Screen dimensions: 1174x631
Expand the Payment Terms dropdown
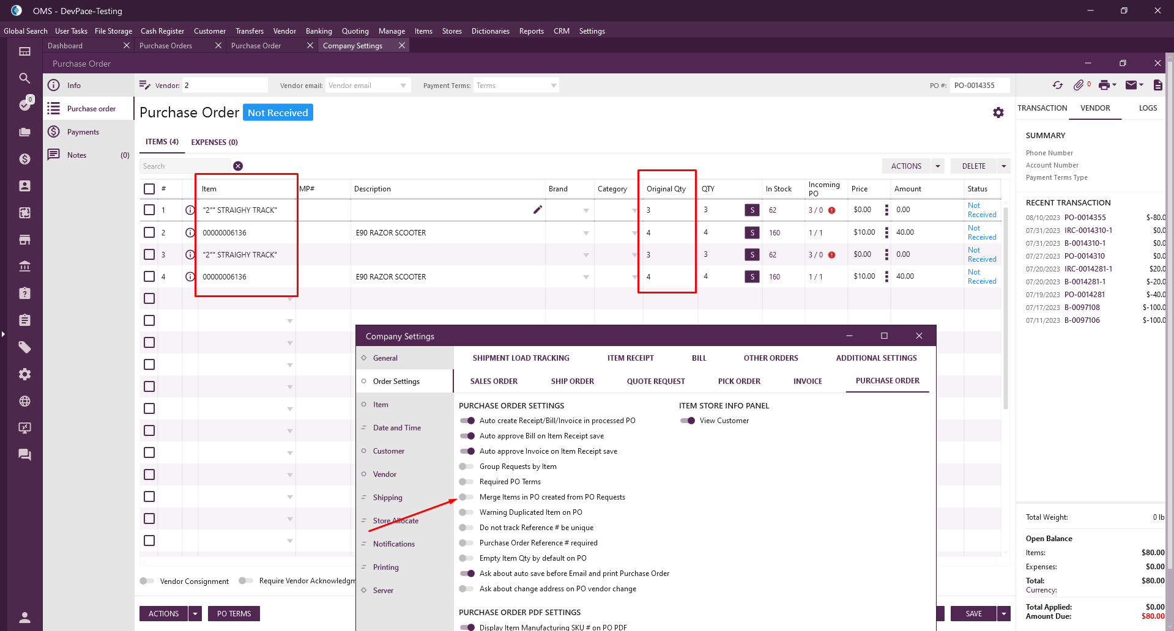pyautogui.click(x=553, y=86)
